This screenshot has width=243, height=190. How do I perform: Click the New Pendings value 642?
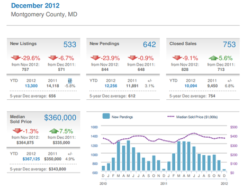click(x=149, y=44)
